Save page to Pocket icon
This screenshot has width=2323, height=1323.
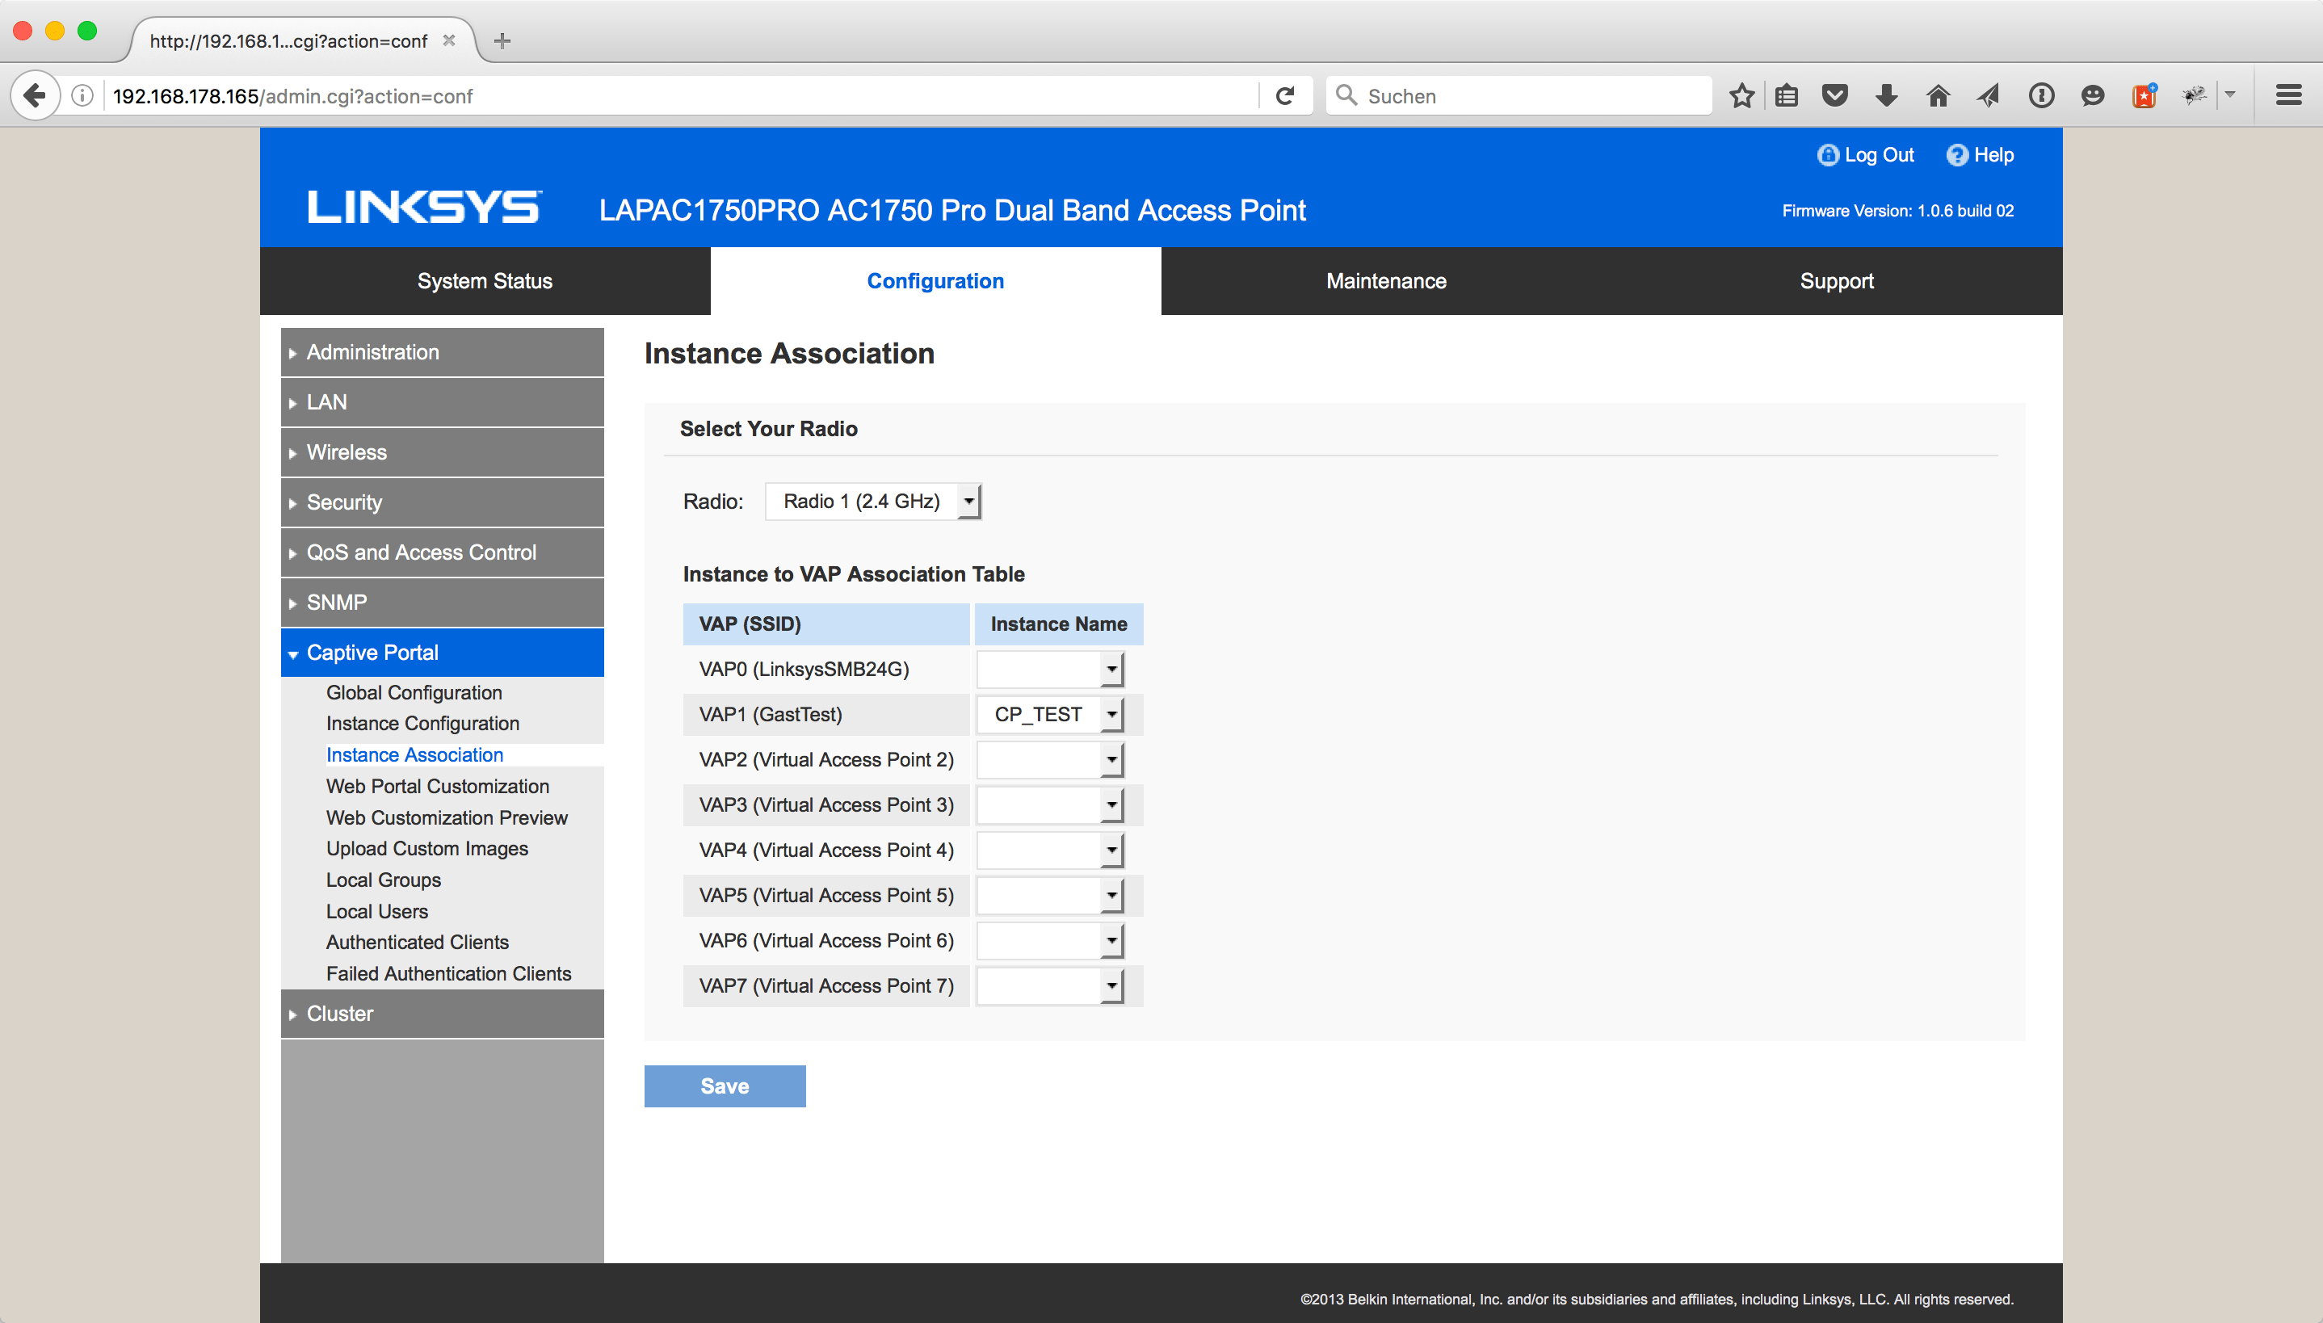click(1835, 95)
